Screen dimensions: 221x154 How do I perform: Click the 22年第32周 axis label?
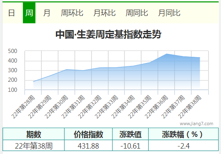click(x=90, y=107)
